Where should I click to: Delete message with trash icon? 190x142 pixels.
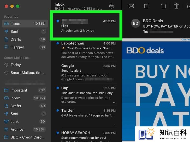point(176,6)
